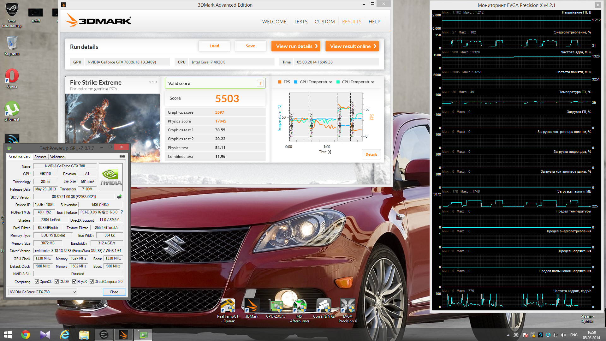606x341 pixels.
Task: Open the CorsairLINK2 desktop shortcut
Action: pos(324,308)
